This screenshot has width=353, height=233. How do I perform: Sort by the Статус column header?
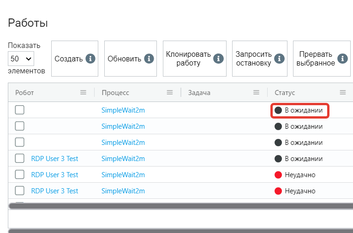(x=285, y=93)
